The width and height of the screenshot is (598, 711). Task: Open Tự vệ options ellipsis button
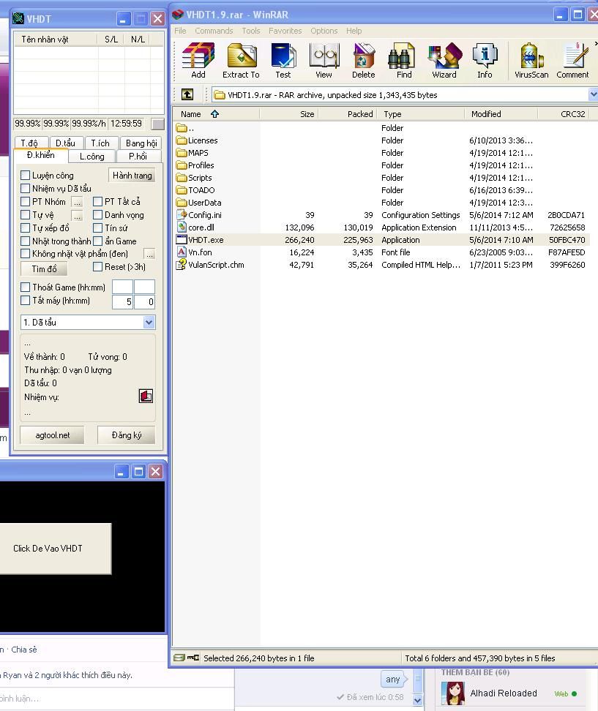pos(77,215)
